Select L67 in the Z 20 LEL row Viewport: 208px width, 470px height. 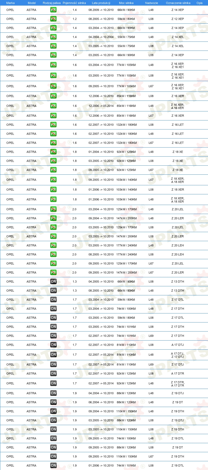[151, 263]
